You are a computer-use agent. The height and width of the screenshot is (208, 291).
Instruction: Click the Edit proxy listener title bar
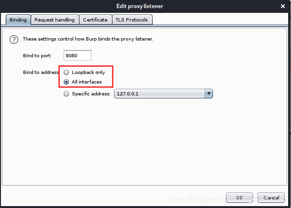pyautogui.click(x=140, y=6)
